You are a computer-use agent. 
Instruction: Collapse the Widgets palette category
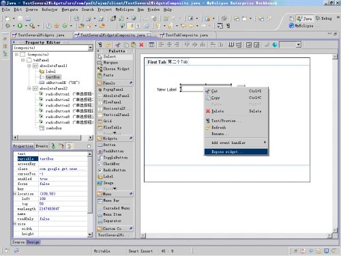click(x=115, y=139)
